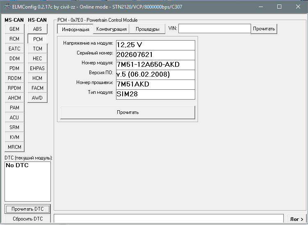Click Прочитать next to VIN field
Viewport: 308px width, 225px height.
[x=264, y=29]
